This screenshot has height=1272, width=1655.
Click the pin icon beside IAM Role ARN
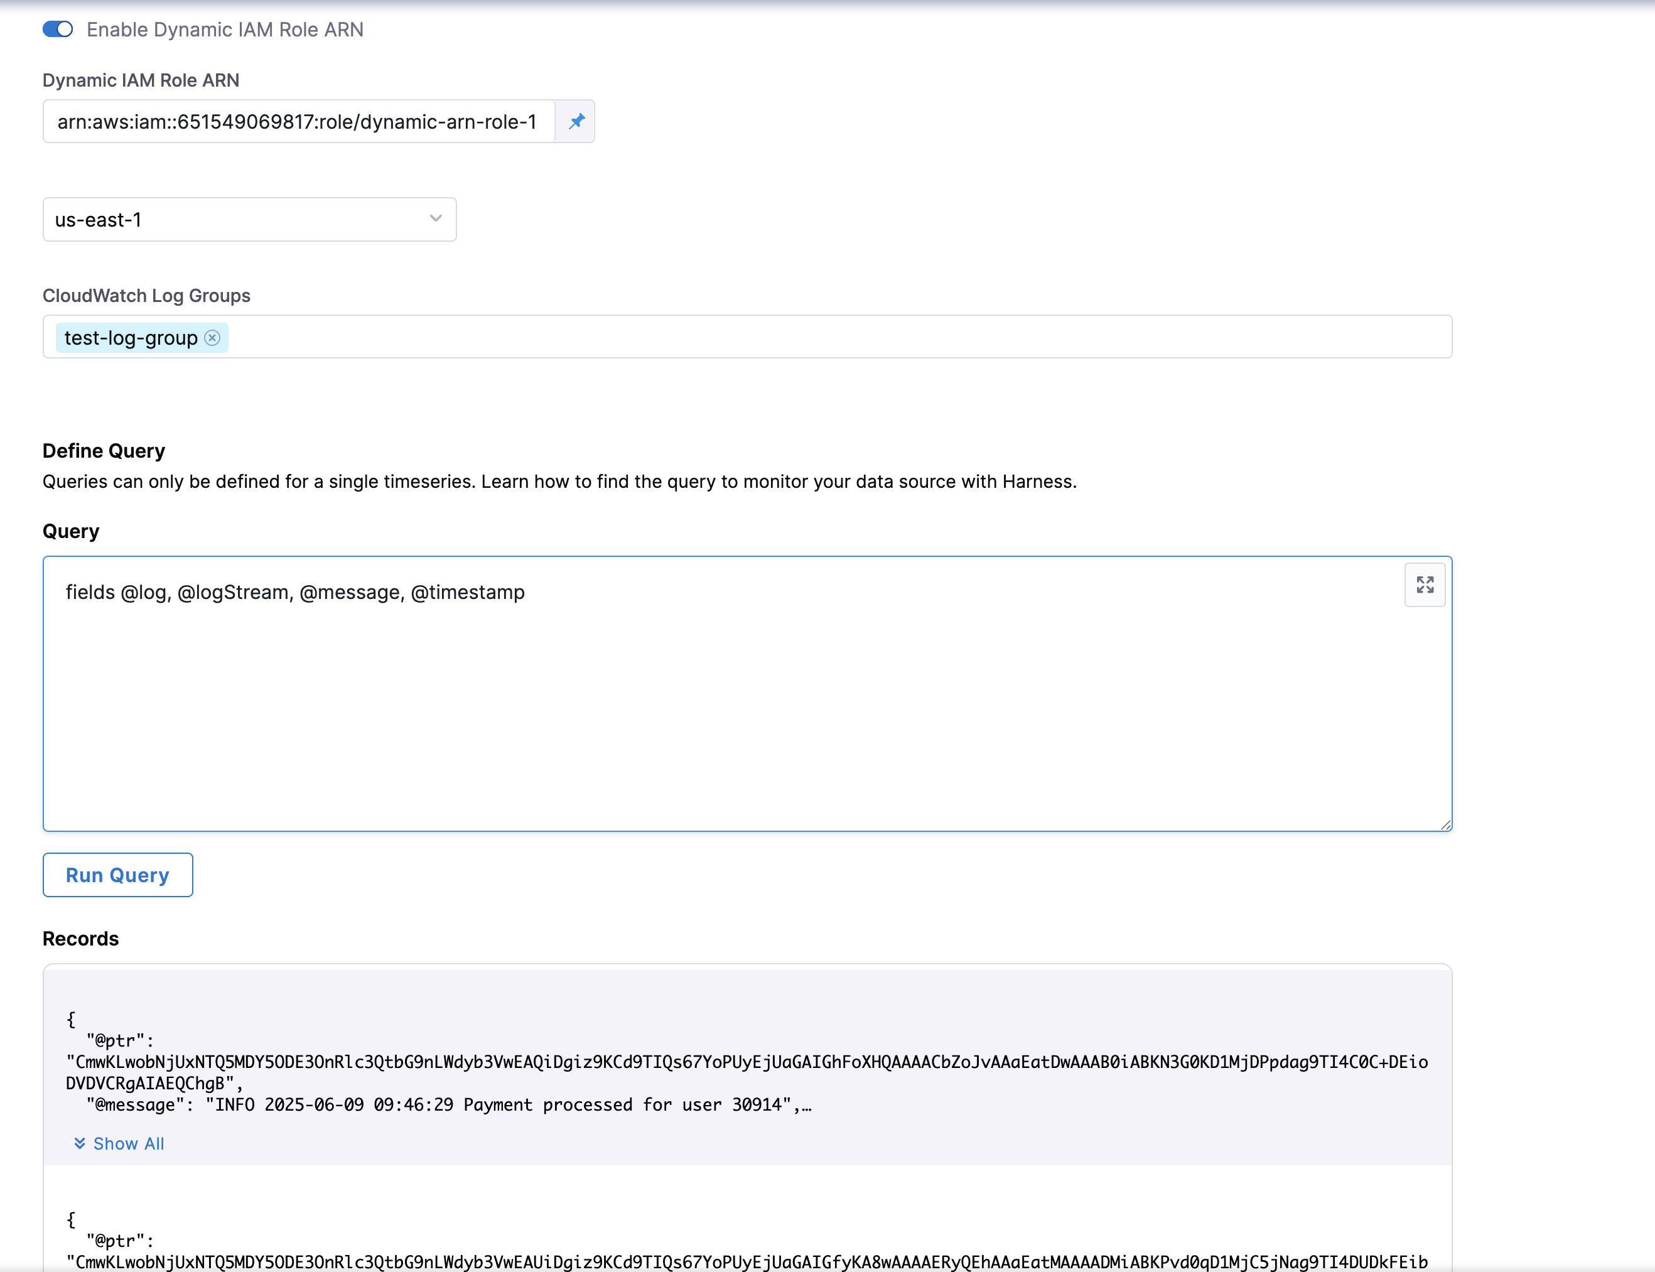[576, 121]
